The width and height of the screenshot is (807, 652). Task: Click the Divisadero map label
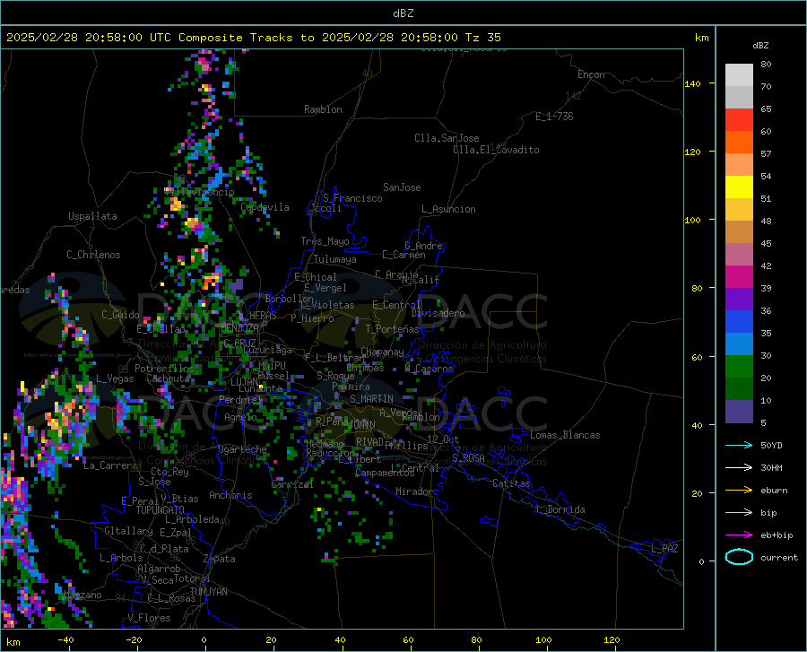point(438,313)
